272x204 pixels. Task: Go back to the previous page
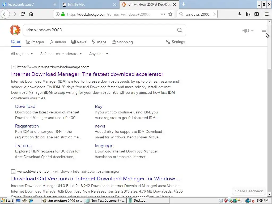[5, 14]
